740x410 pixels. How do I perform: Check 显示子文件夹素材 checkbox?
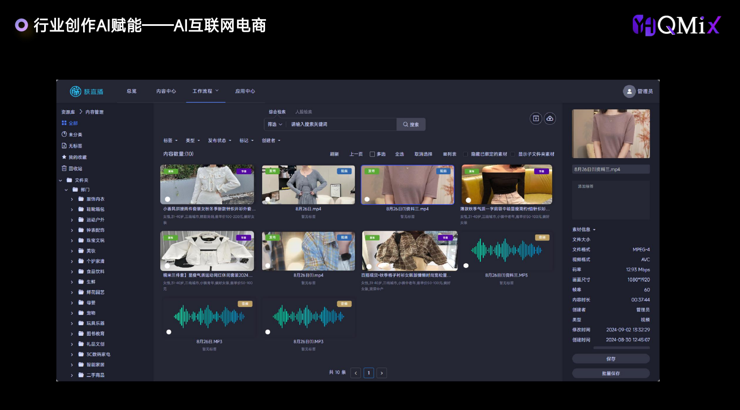513,154
